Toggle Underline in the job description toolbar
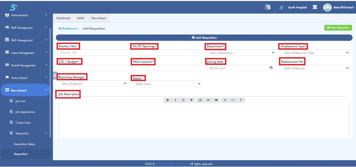The width and height of the screenshot is (356, 167). (x=183, y=100)
